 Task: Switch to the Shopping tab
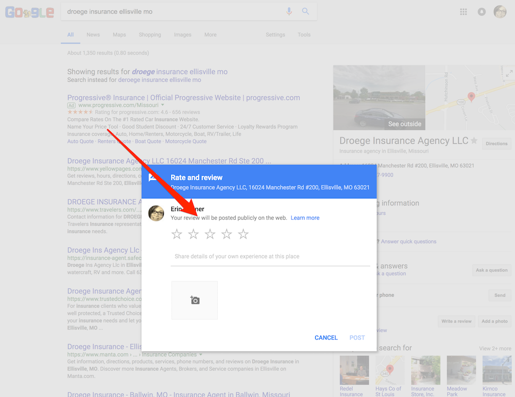pyautogui.click(x=150, y=35)
